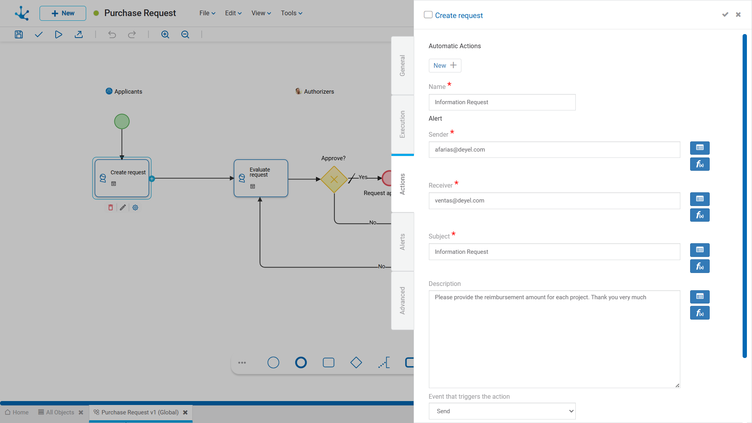Click the Save diagram icon
752x423 pixels.
[x=19, y=34]
